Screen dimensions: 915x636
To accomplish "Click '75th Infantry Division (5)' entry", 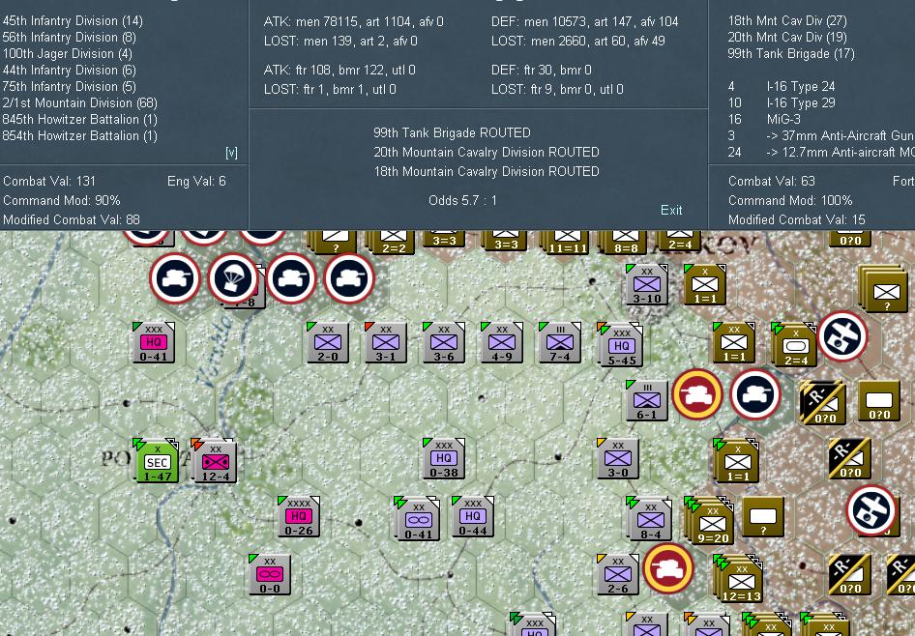I will point(69,86).
